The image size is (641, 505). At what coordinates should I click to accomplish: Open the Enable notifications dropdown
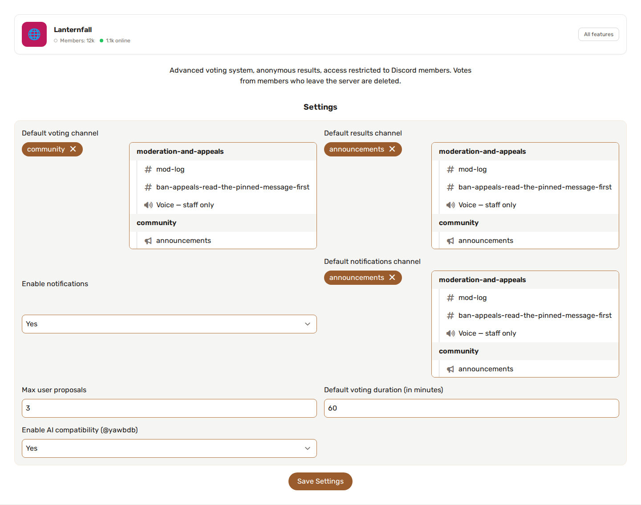169,324
